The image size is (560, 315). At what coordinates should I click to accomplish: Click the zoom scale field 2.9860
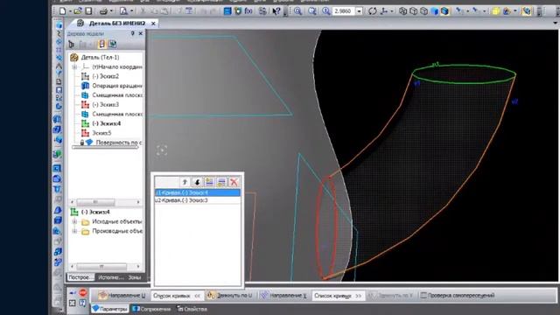click(x=343, y=11)
